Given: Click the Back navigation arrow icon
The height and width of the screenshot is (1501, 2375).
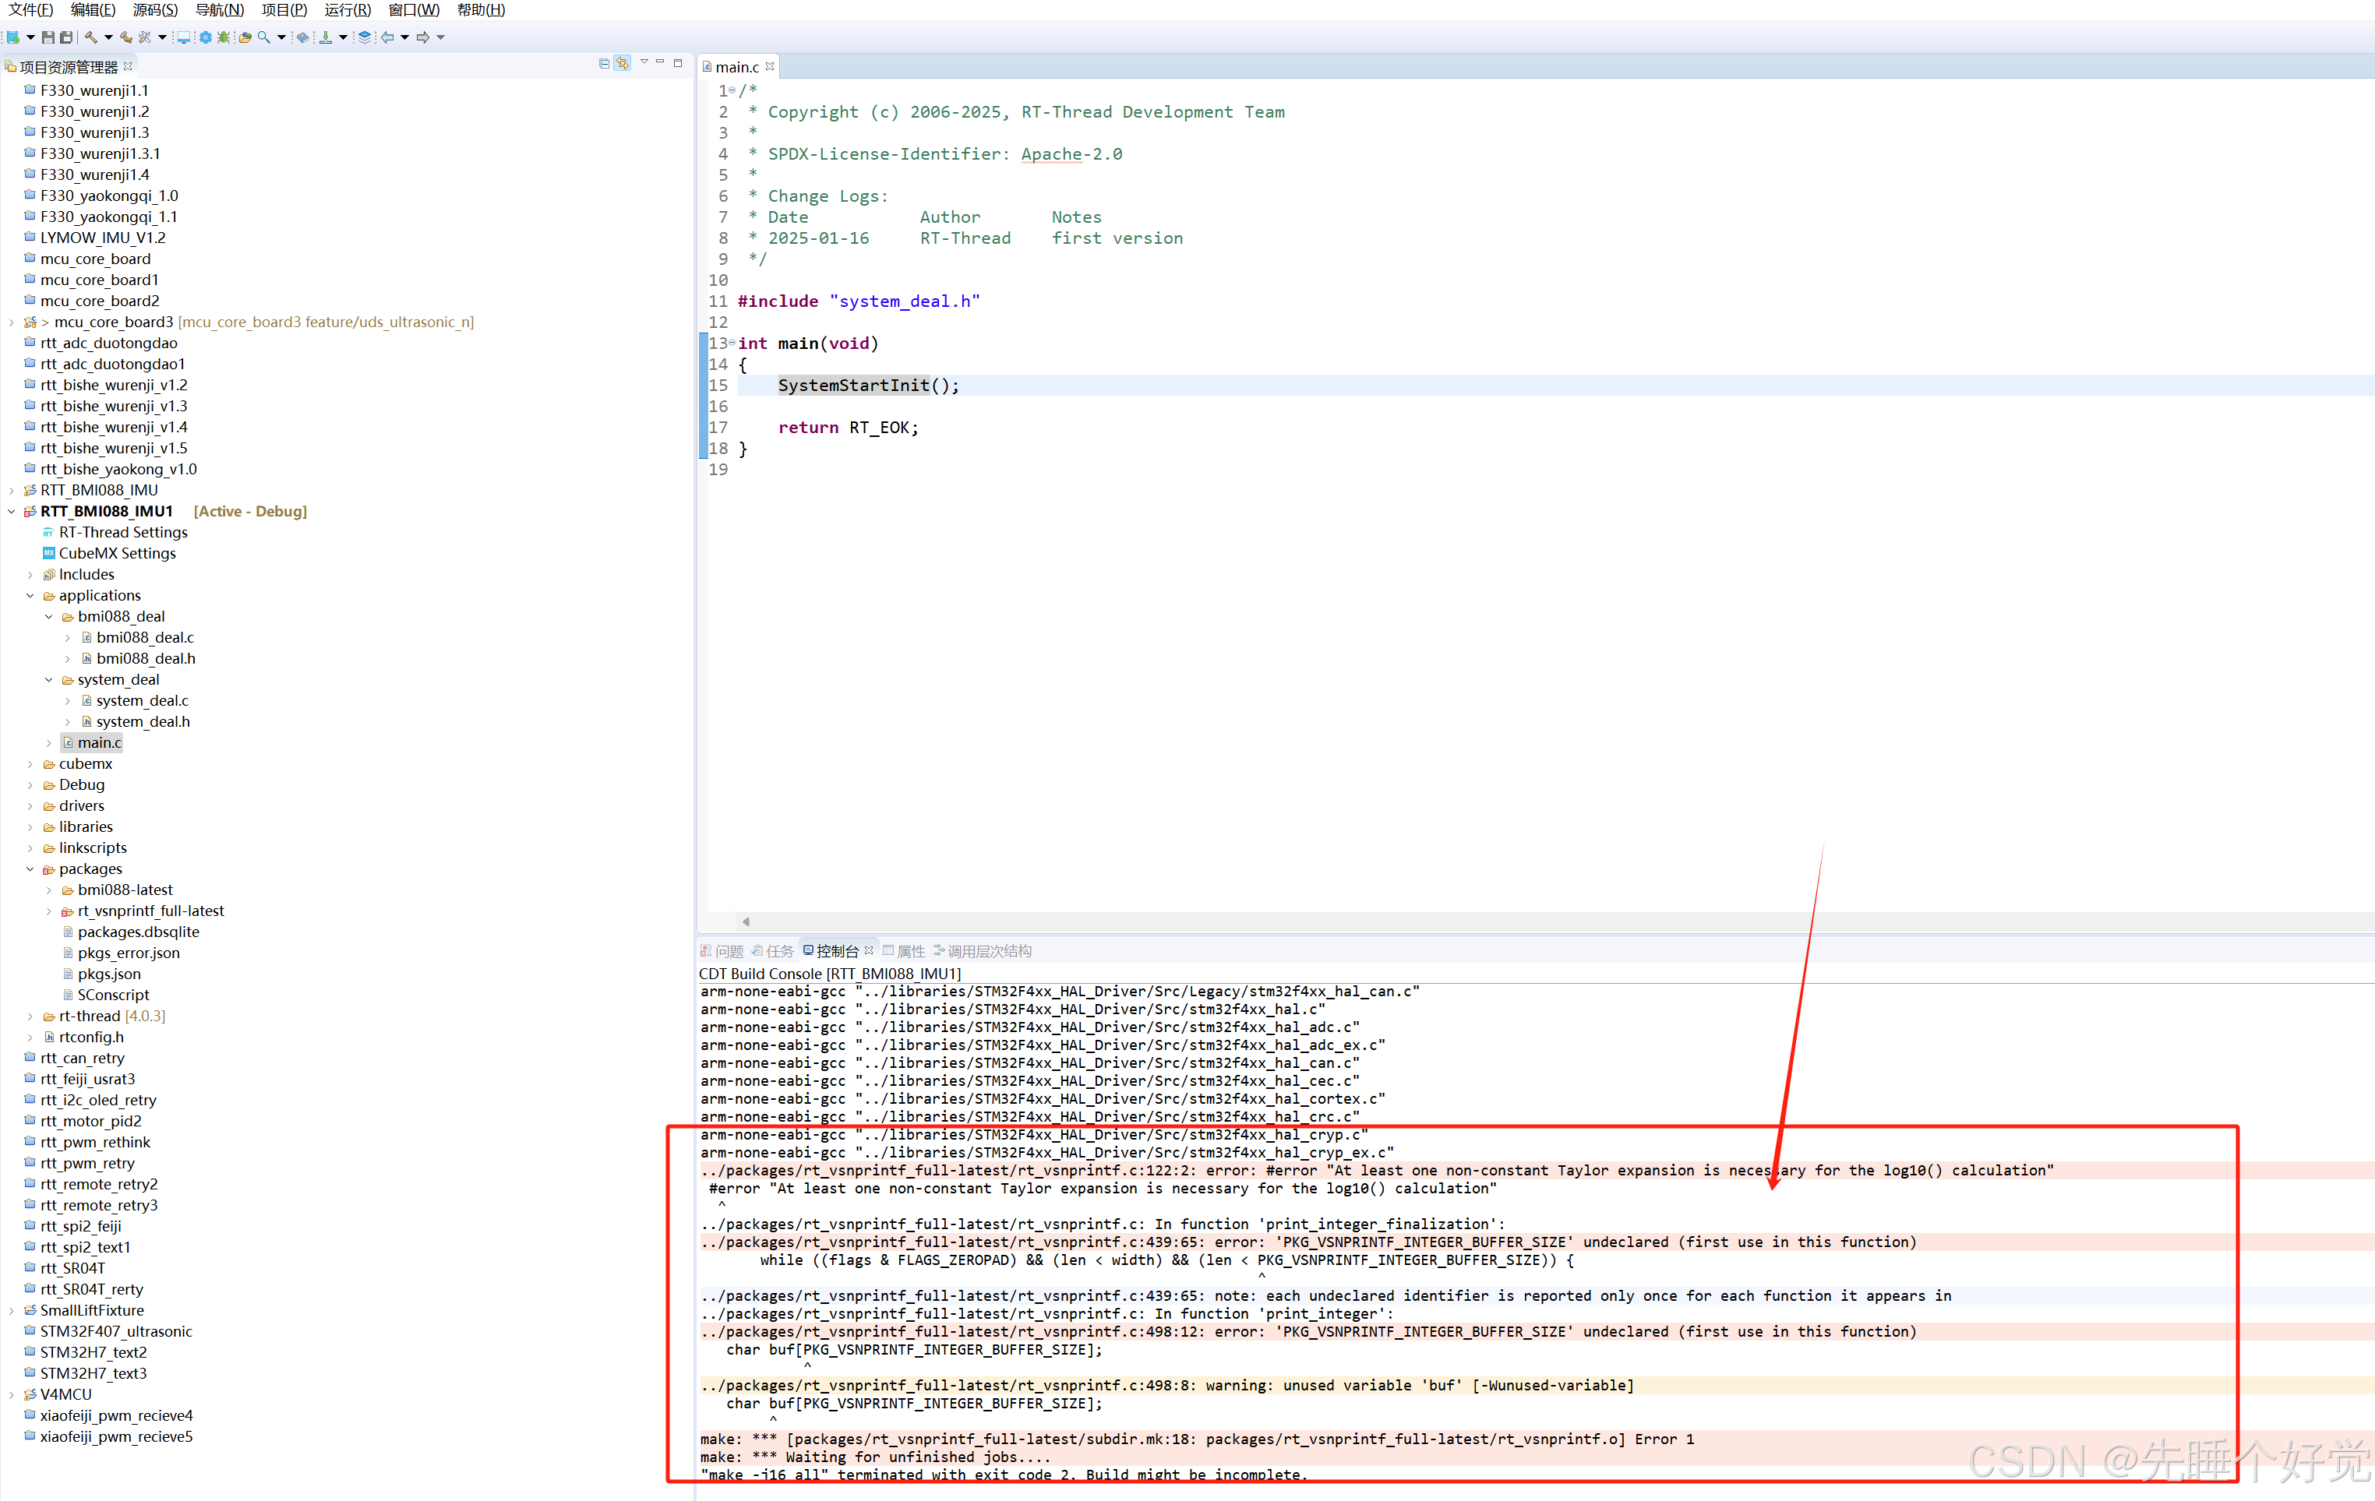Looking at the screenshot, I should pyautogui.click(x=387, y=37).
